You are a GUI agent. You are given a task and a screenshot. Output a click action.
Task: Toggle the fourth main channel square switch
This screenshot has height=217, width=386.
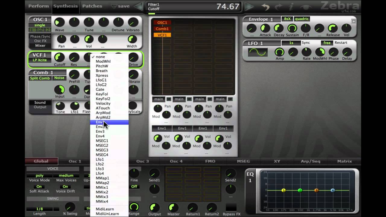(230, 99)
